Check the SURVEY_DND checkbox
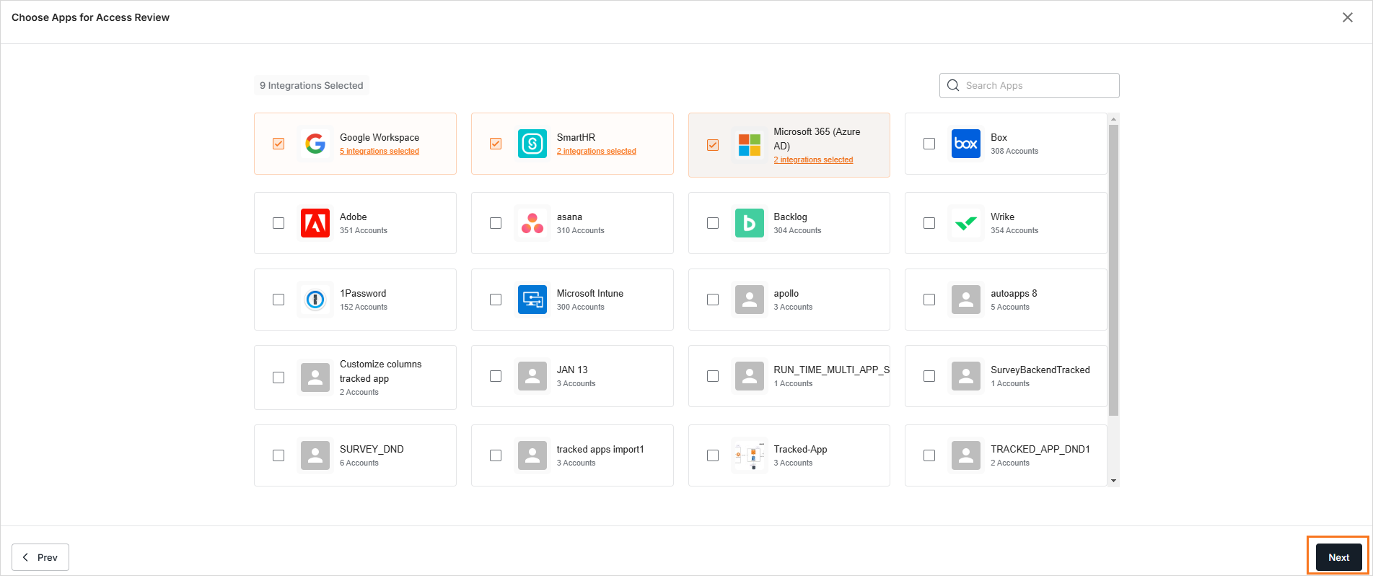This screenshot has height=576, width=1373. coord(278,455)
